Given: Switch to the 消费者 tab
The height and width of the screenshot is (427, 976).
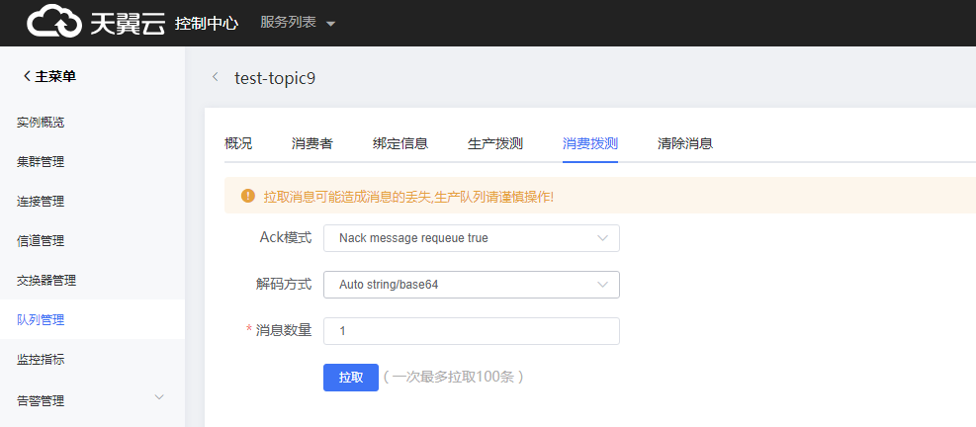Looking at the screenshot, I should (312, 143).
